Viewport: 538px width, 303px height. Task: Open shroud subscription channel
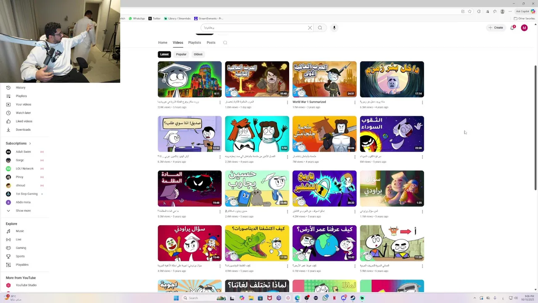tap(20, 186)
